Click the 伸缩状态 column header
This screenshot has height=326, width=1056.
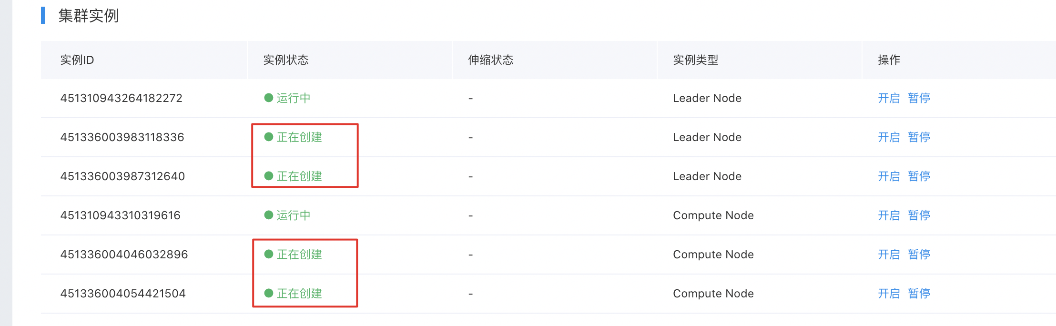[x=491, y=60]
